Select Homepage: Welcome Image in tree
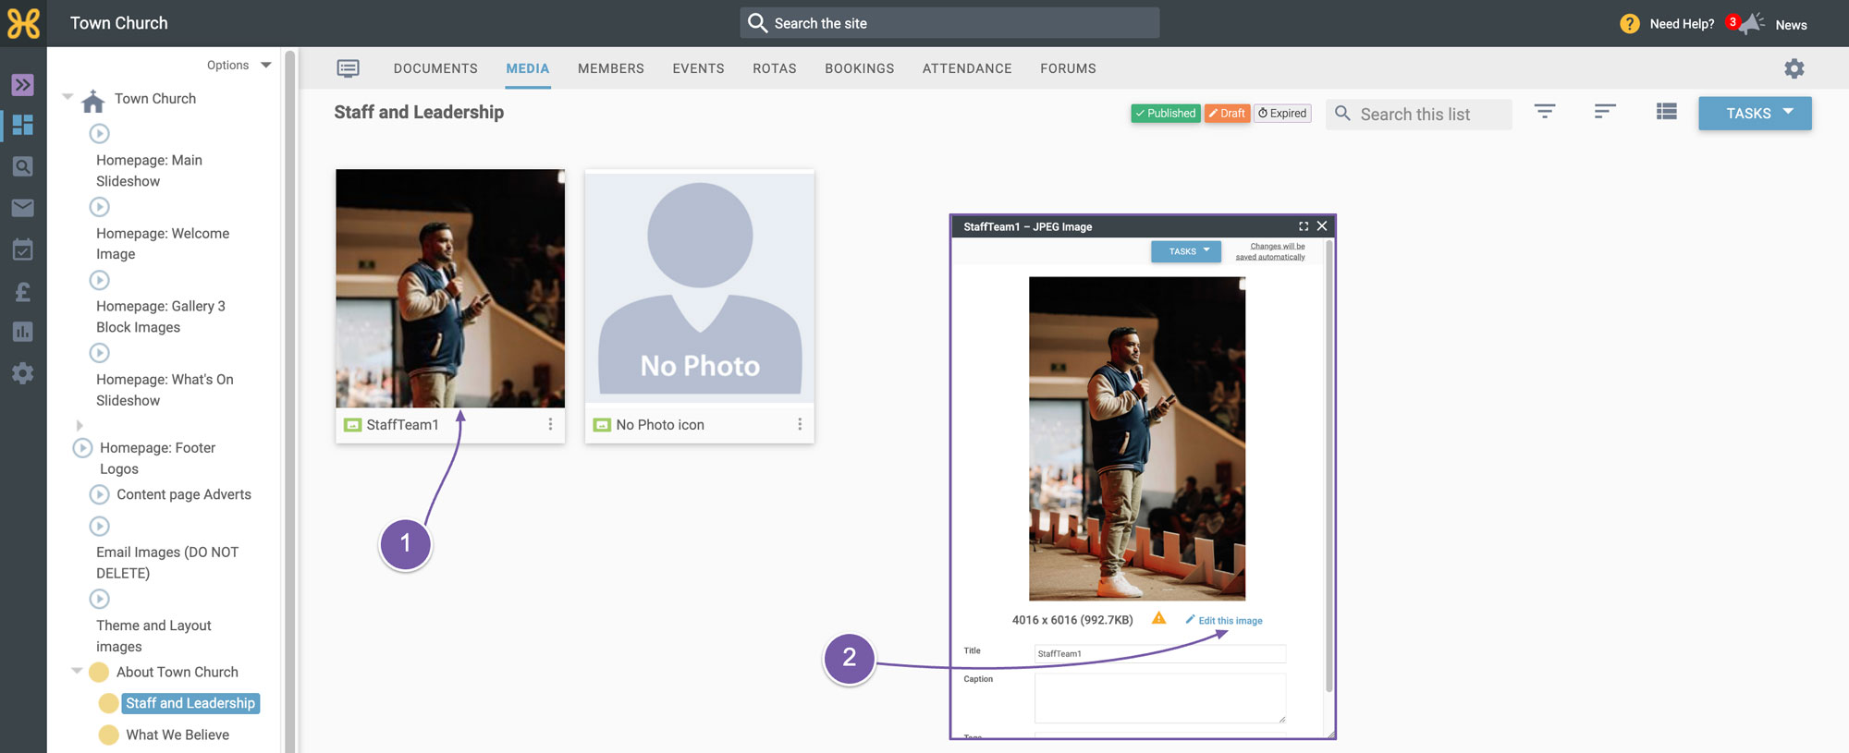 163,244
